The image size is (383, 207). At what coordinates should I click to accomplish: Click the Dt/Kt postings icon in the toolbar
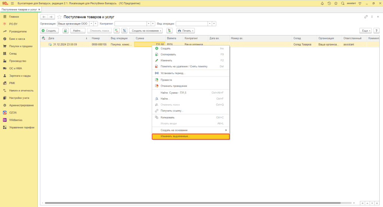click(117, 30)
